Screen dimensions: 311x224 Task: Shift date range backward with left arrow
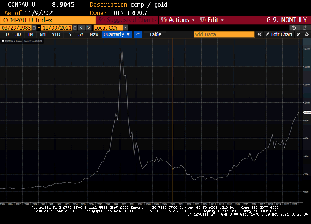[x=82, y=27]
